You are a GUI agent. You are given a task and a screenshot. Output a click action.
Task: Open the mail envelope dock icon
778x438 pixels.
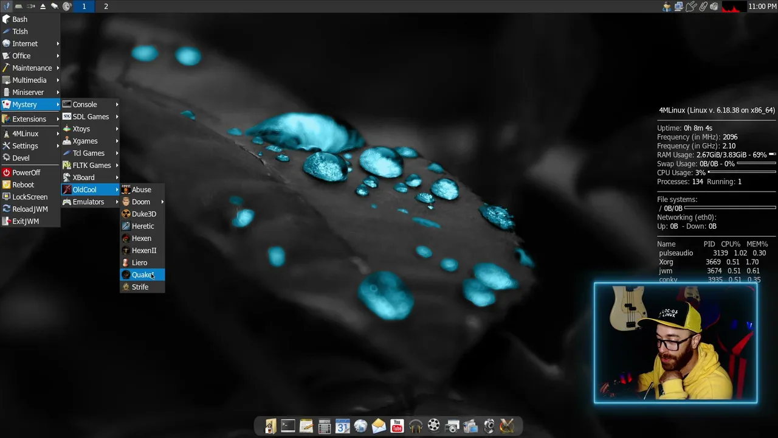(x=379, y=426)
